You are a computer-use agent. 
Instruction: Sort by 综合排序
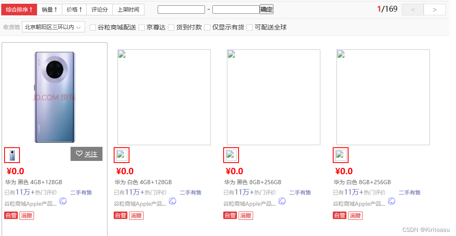point(19,10)
